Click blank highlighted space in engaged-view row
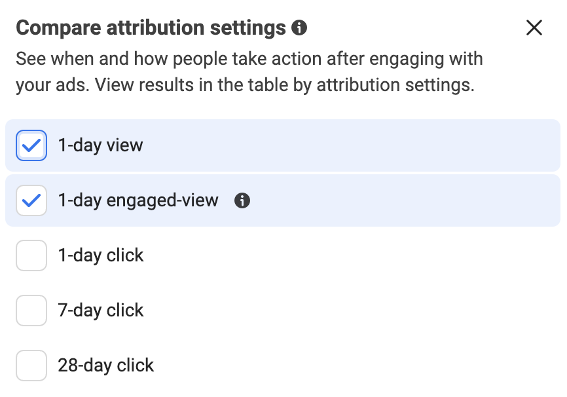 point(401,200)
